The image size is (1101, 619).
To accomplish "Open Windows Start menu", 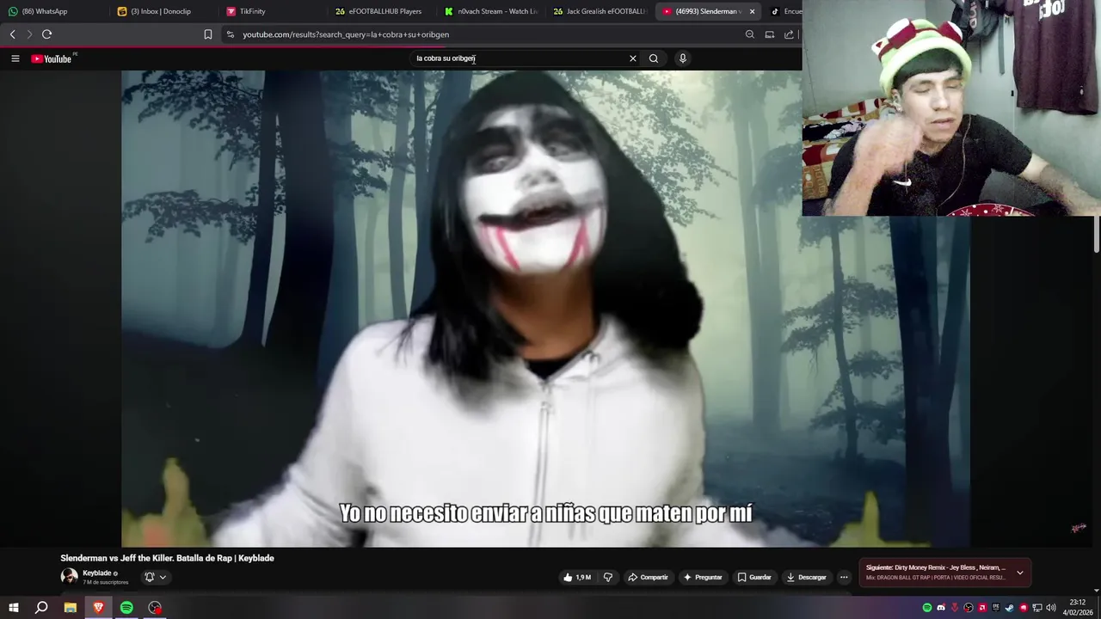I will click(x=13, y=608).
